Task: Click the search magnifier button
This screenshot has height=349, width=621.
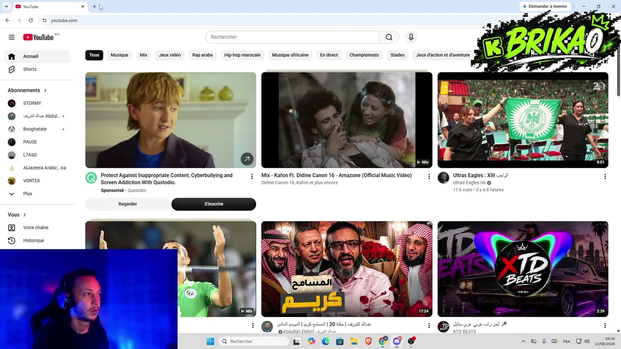Action: pyautogui.click(x=389, y=37)
